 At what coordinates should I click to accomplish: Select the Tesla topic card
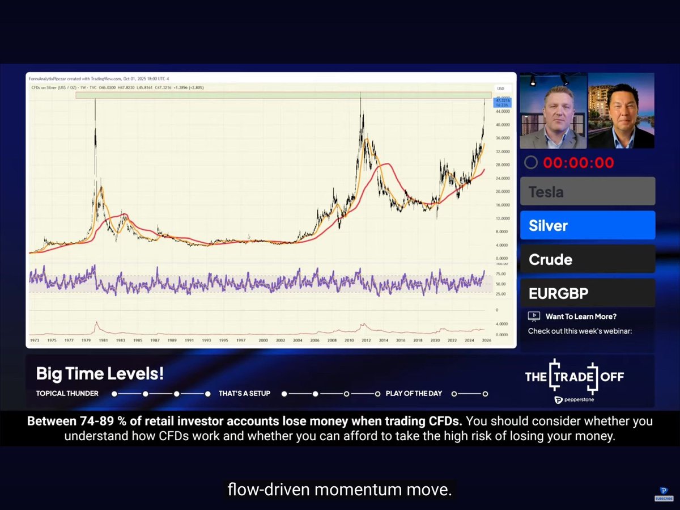coord(588,191)
